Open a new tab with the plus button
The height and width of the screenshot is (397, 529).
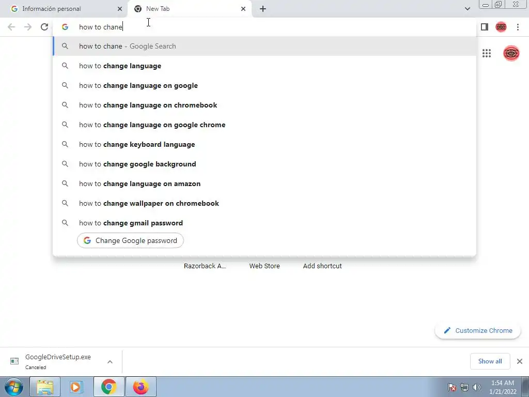click(x=263, y=9)
